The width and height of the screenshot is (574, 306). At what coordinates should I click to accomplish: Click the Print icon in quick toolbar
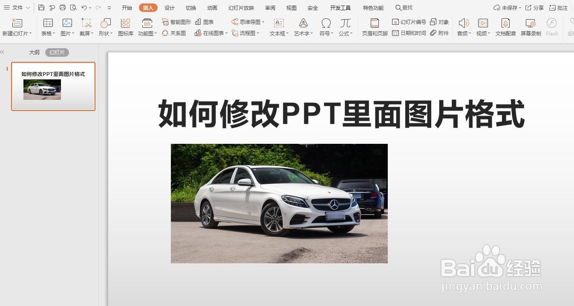point(63,8)
